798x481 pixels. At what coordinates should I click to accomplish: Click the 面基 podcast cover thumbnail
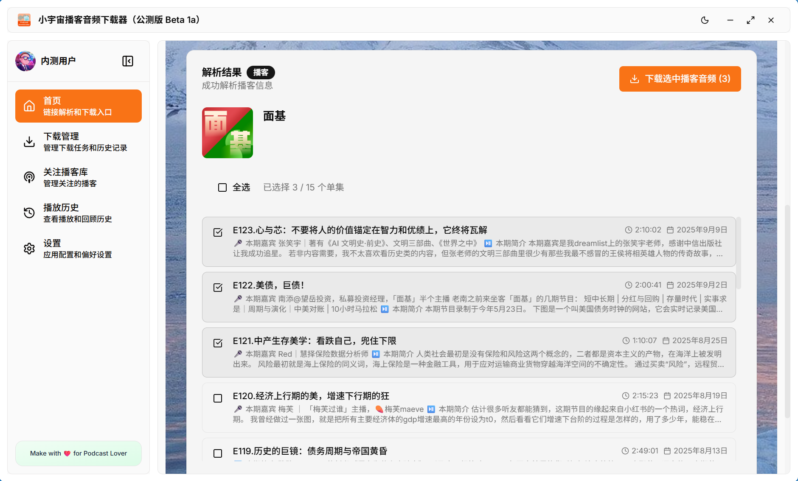[x=228, y=133]
